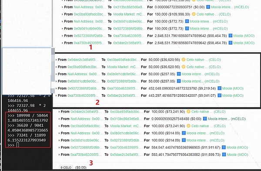This screenshot has height=171, width=261.
Task: Click the MOO token icon next to $9,219.54
Action: pos(219,88)
